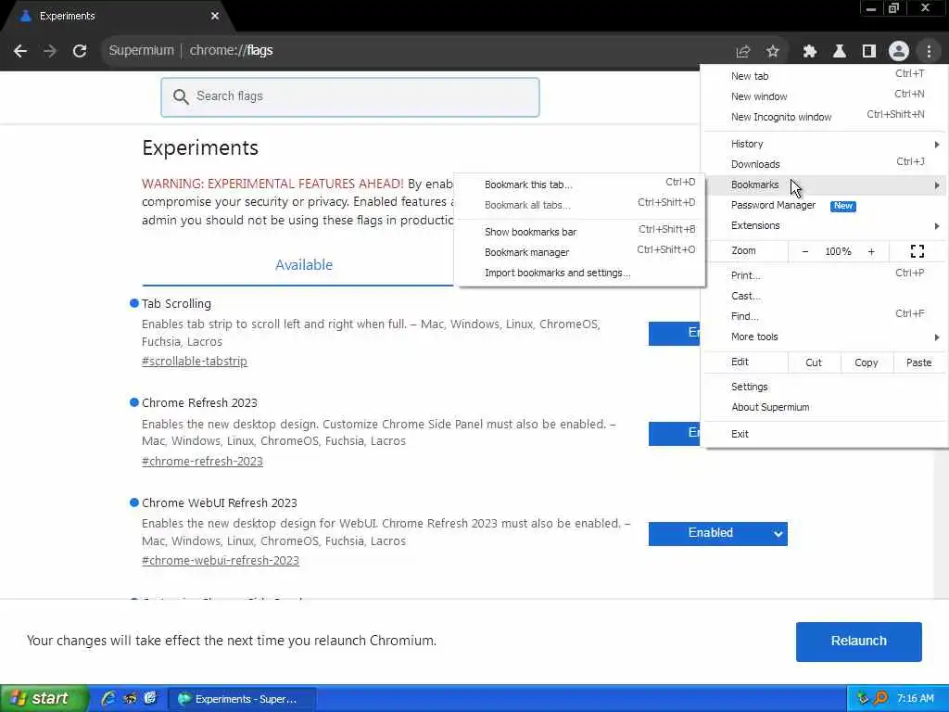Expand the Bookmarks submenu entry

824,185
